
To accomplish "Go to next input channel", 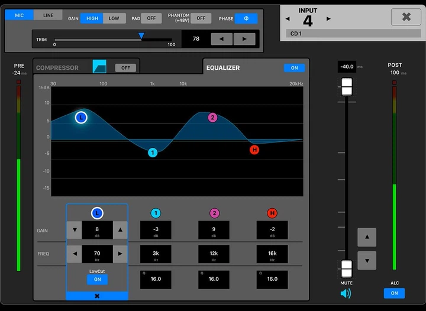I will (x=328, y=19).
